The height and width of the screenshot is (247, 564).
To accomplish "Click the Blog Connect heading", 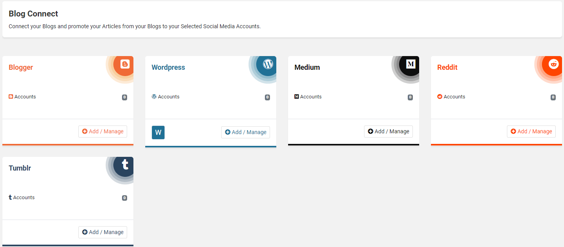I will [x=33, y=14].
